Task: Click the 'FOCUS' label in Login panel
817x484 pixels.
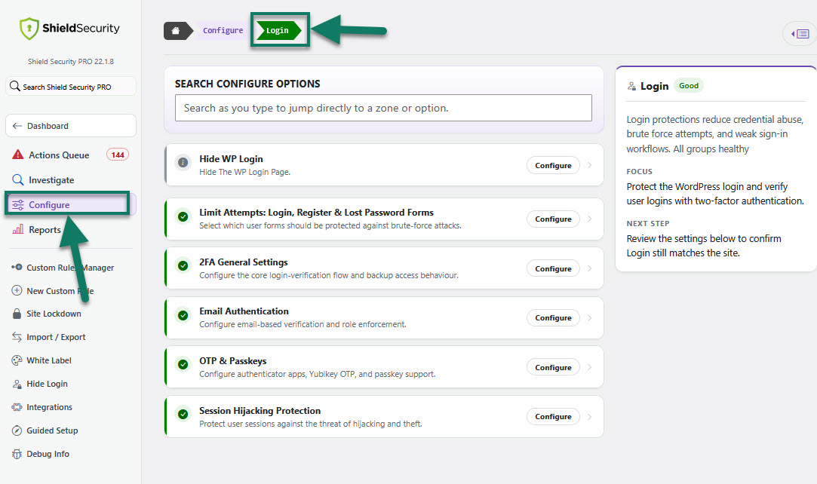Action: [x=639, y=171]
